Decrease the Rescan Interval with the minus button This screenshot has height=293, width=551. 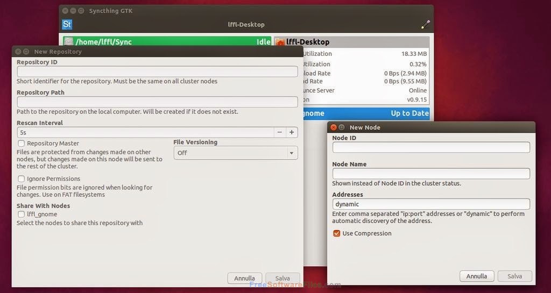[280, 132]
